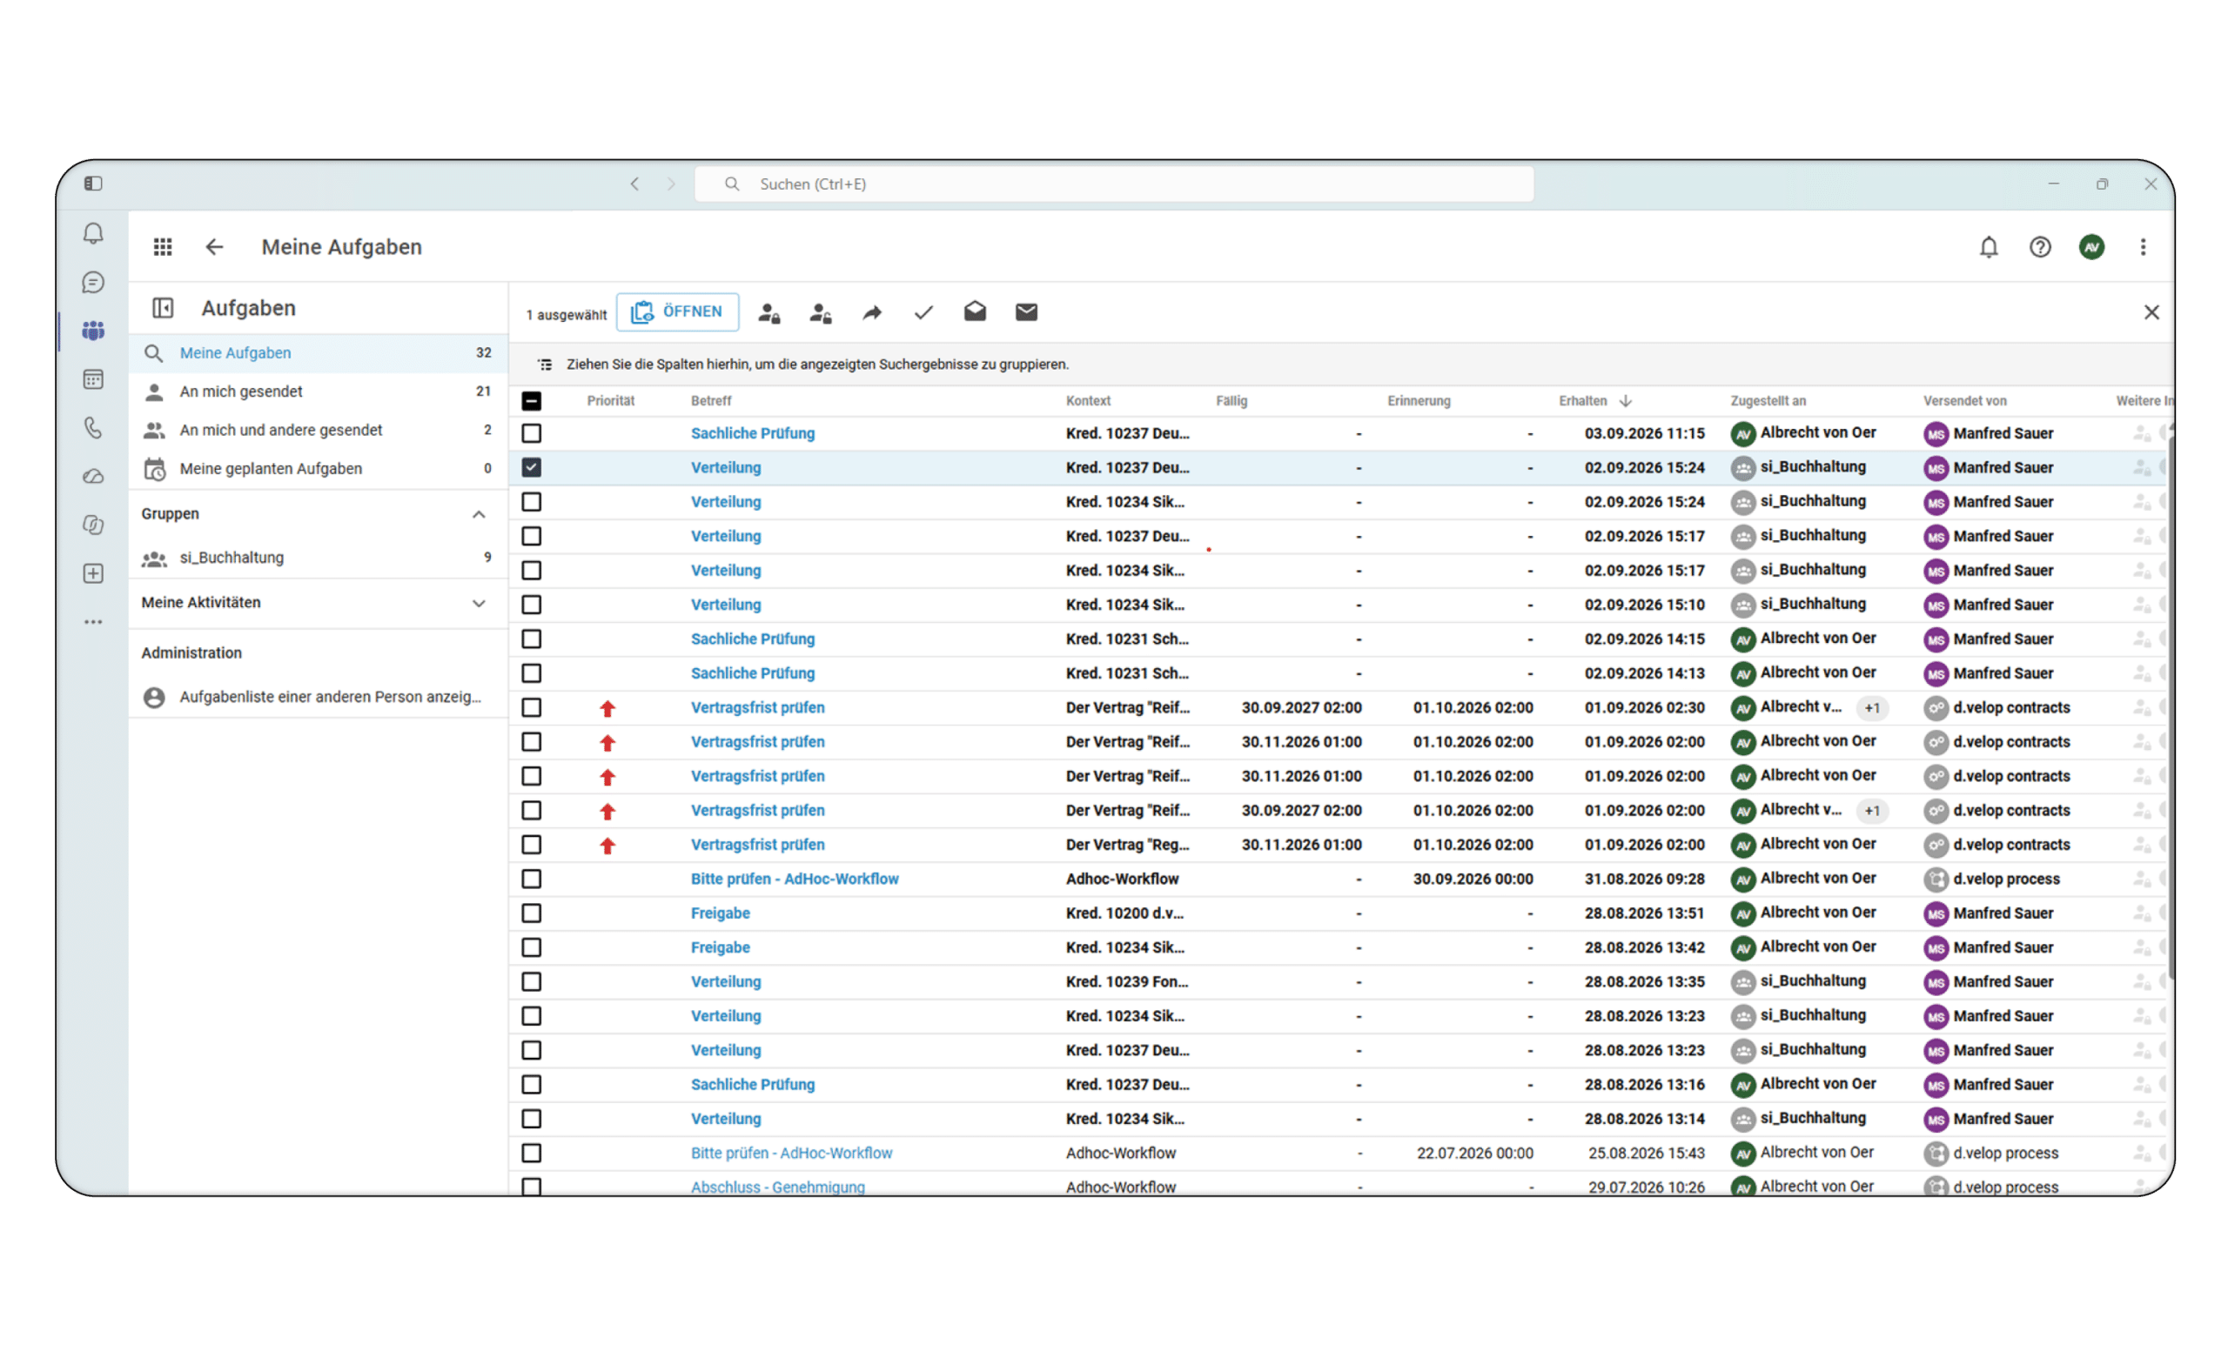Check the first Sachliche Prüfung row checkbox
Viewport: 2228px width, 1358px height.
pyautogui.click(x=532, y=433)
